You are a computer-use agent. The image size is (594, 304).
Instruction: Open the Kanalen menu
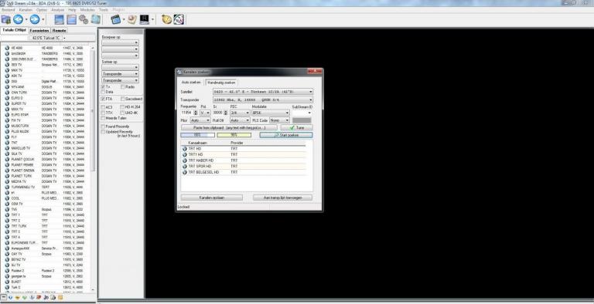coord(26,9)
